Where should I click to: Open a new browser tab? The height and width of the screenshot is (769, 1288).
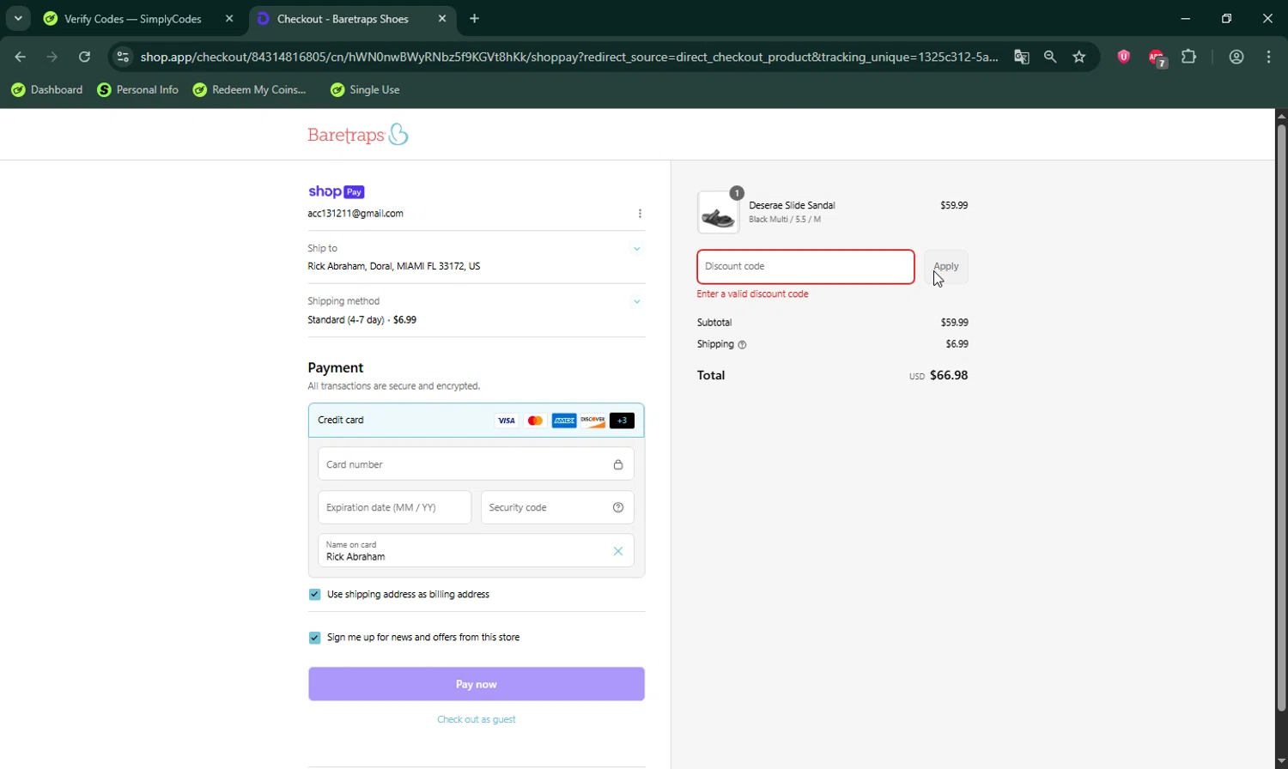click(474, 18)
